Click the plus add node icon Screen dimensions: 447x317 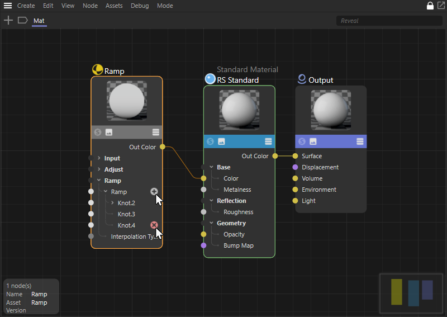click(8, 20)
